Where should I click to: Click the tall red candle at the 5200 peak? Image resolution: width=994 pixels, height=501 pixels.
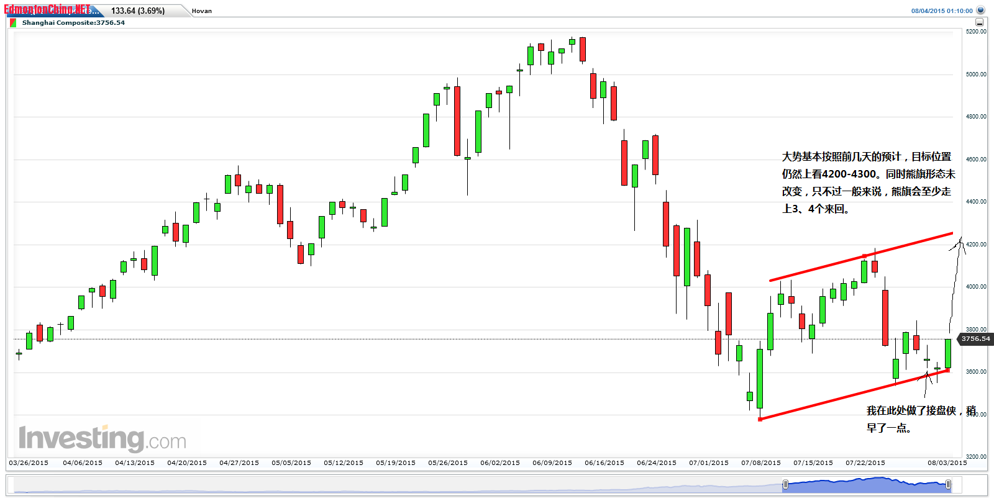(x=583, y=50)
